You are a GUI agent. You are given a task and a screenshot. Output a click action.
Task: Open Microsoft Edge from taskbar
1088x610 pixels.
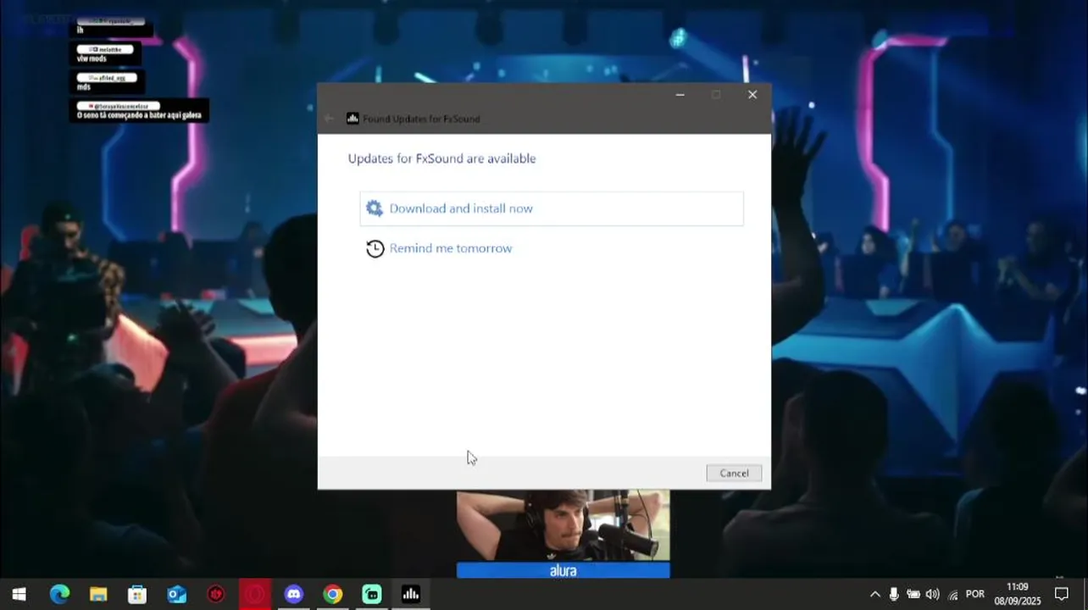59,595
